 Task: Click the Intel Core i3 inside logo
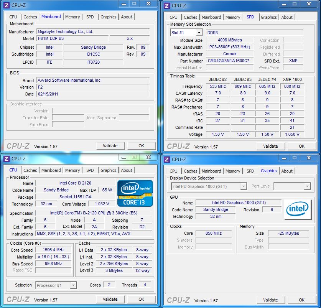point(135,193)
